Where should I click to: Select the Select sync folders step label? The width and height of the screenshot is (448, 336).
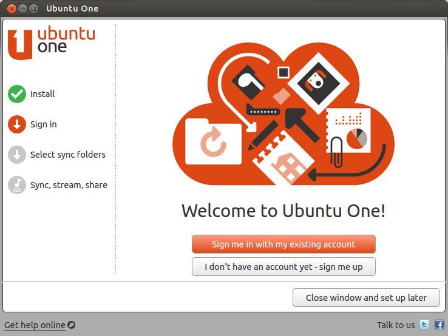68,155
